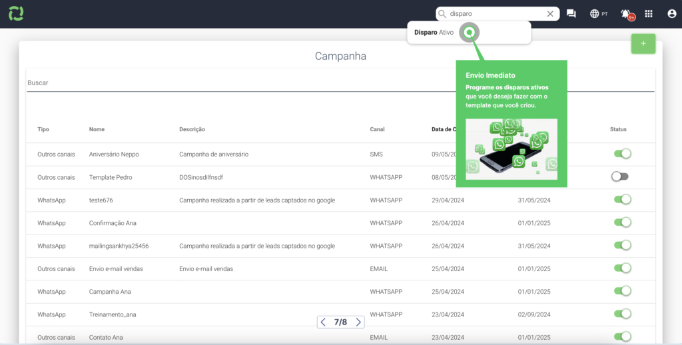Open the chat messages icon
Image resolution: width=682 pixels, height=345 pixels.
coord(571,14)
